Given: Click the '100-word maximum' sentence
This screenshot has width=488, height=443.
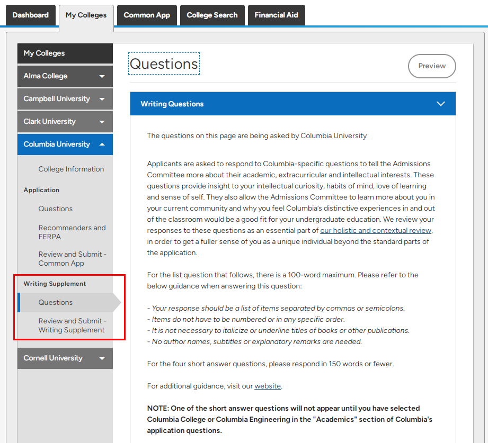Looking at the screenshot, I should click(282, 281).
